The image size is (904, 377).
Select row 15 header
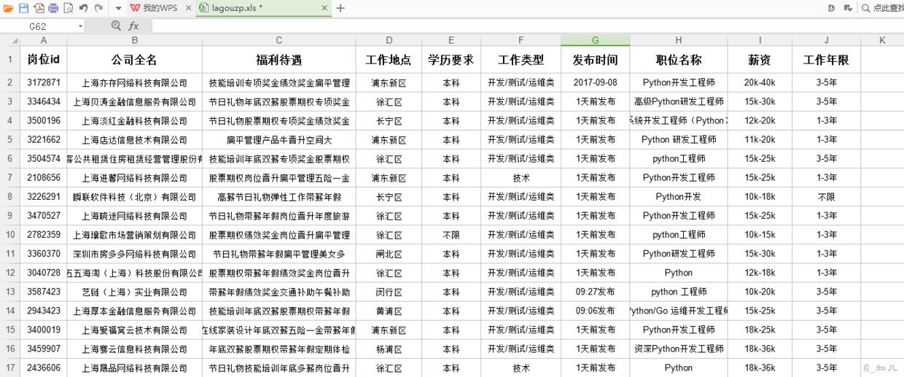tap(10, 330)
